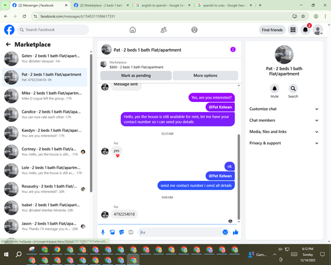Open Cortney conversation in list
This screenshot has width=331, height=265.
coord(45,152)
